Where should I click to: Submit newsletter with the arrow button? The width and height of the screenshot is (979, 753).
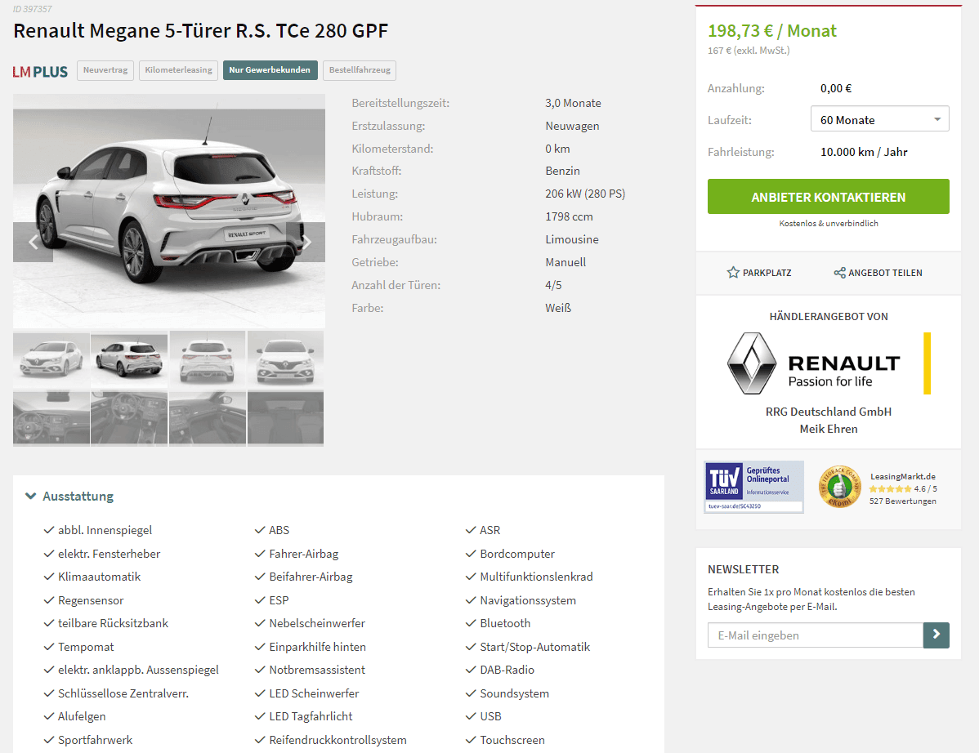936,635
